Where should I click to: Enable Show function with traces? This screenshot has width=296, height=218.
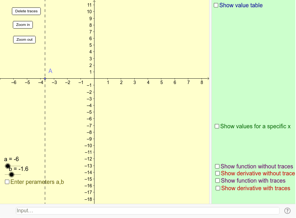(x=217, y=180)
